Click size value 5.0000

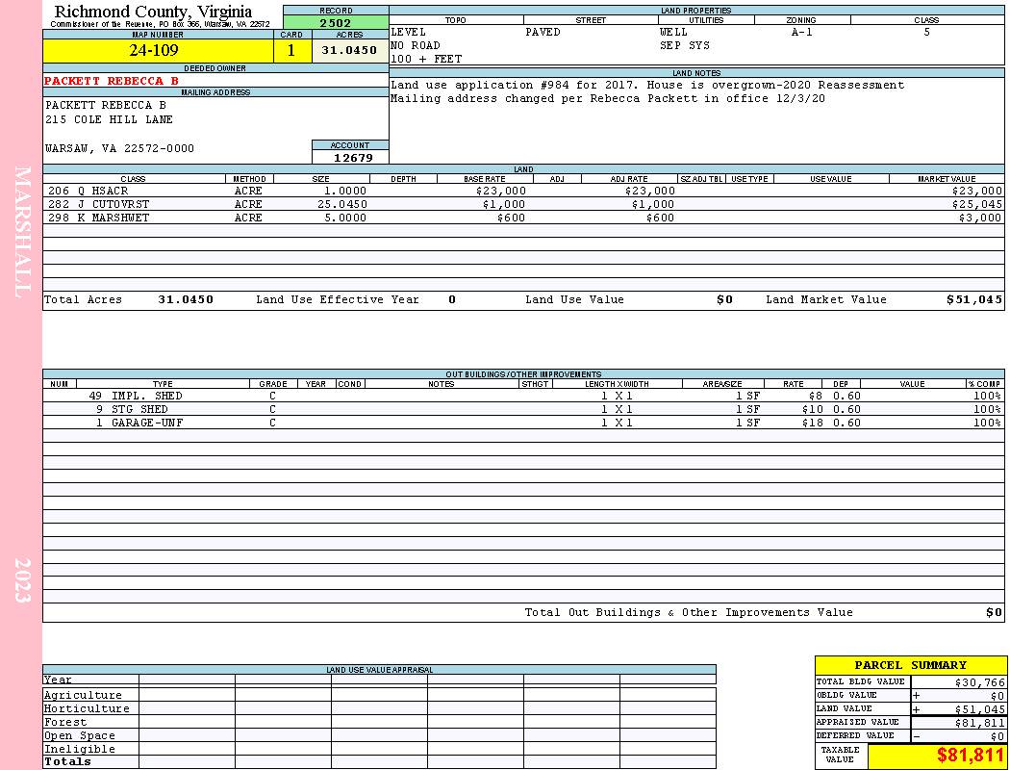click(345, 218)
